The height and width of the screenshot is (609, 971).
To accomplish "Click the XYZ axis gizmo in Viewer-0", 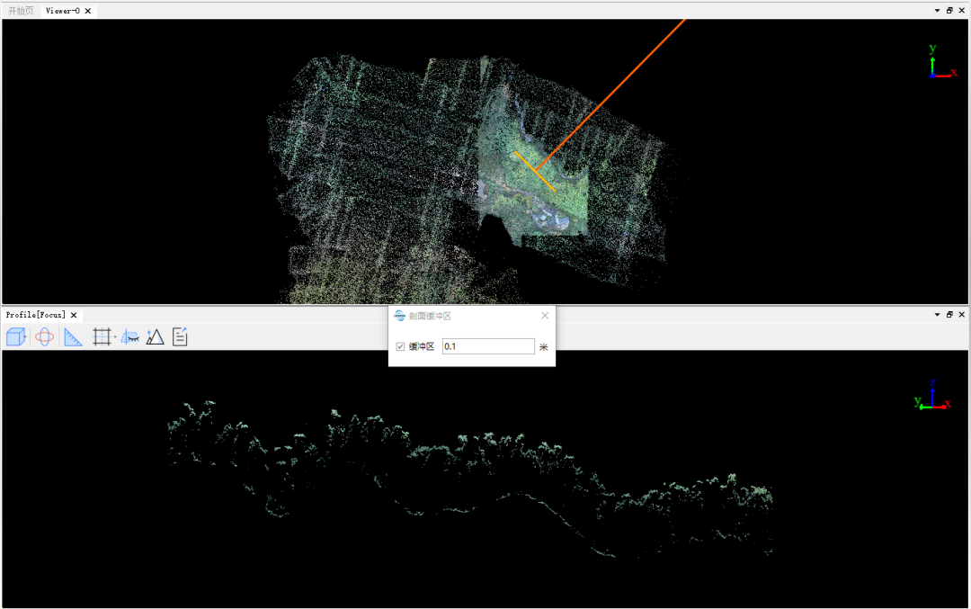I will [942, 61].
